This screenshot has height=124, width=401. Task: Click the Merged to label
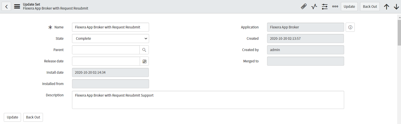click(x=251, y=61)
